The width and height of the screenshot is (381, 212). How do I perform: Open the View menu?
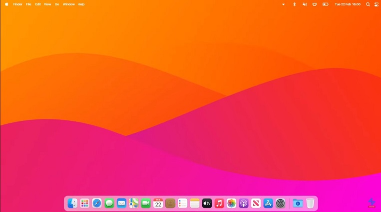click(x=47, y=4)
